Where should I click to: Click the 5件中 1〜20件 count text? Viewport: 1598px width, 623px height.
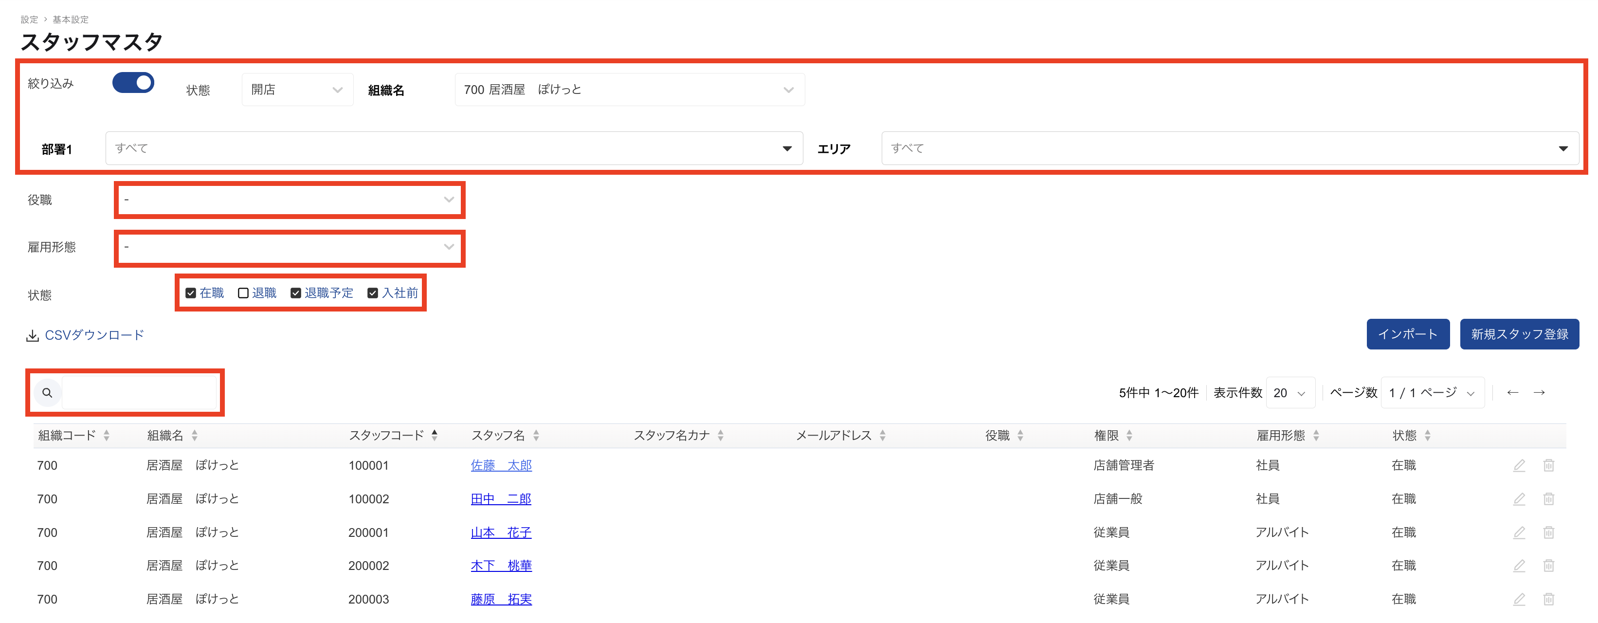[1158, 393]
